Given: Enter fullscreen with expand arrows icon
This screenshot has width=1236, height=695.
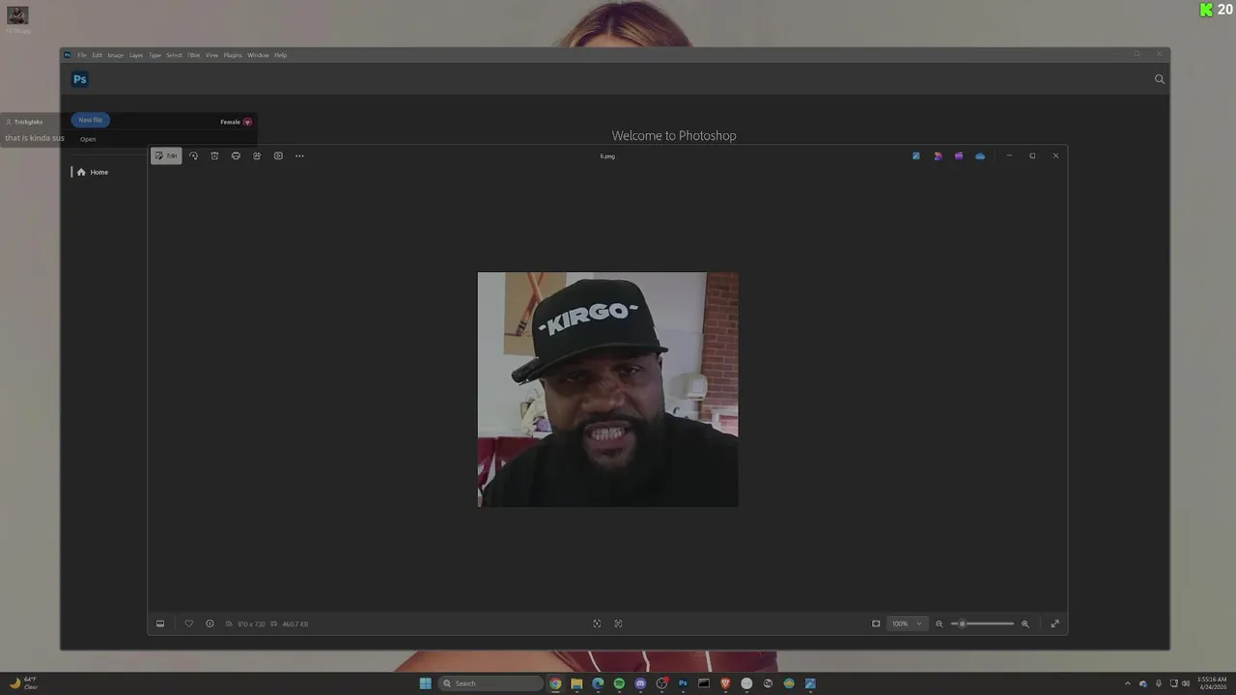Looking at the screenshot, I should [1054, 624].
